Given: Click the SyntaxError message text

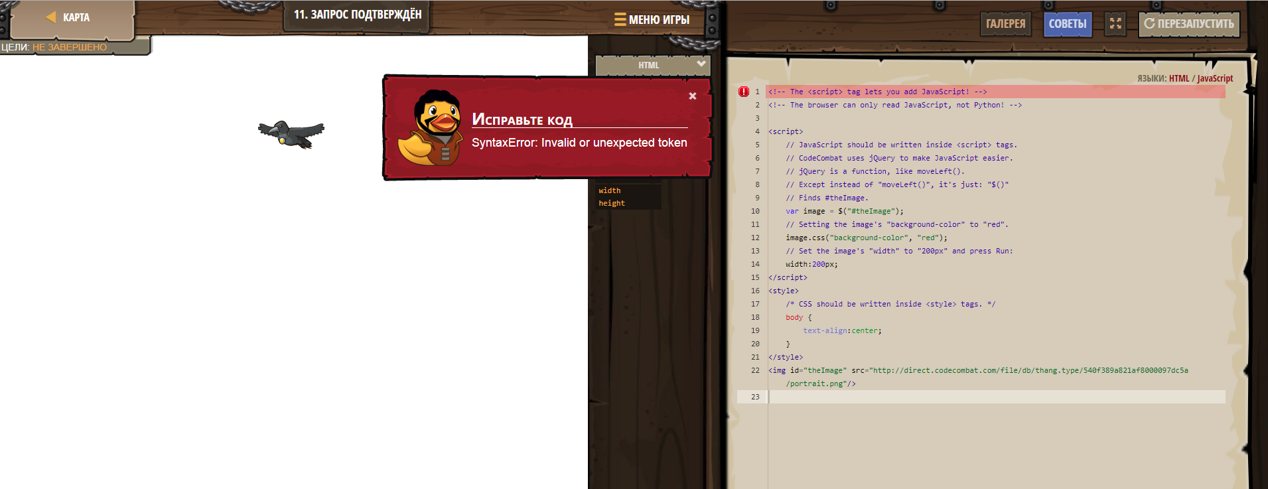Looking at the screenshot, I should [x=579, y=143].
